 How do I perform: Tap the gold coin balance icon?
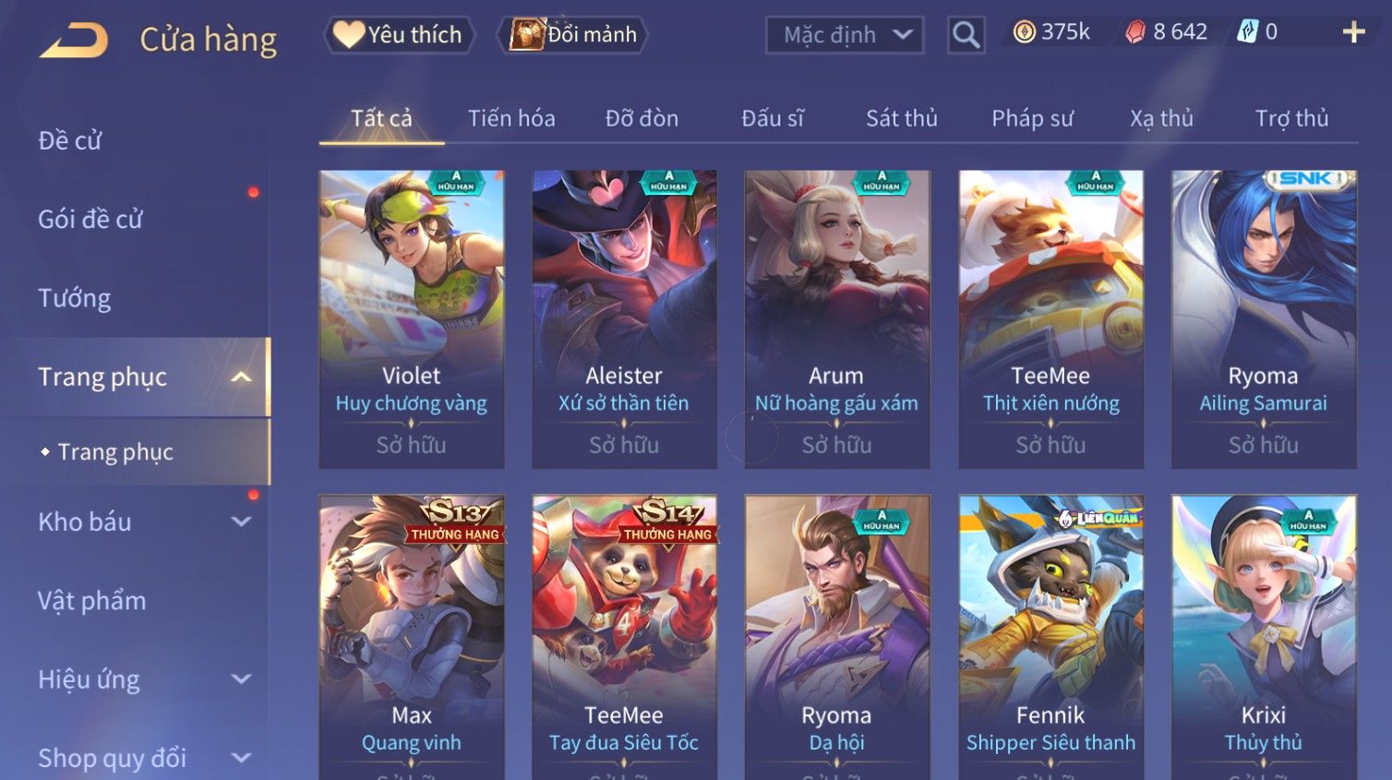click(1024, 32)
